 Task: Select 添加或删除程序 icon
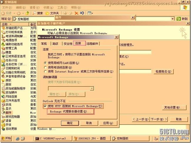click(x=3, y=88)
